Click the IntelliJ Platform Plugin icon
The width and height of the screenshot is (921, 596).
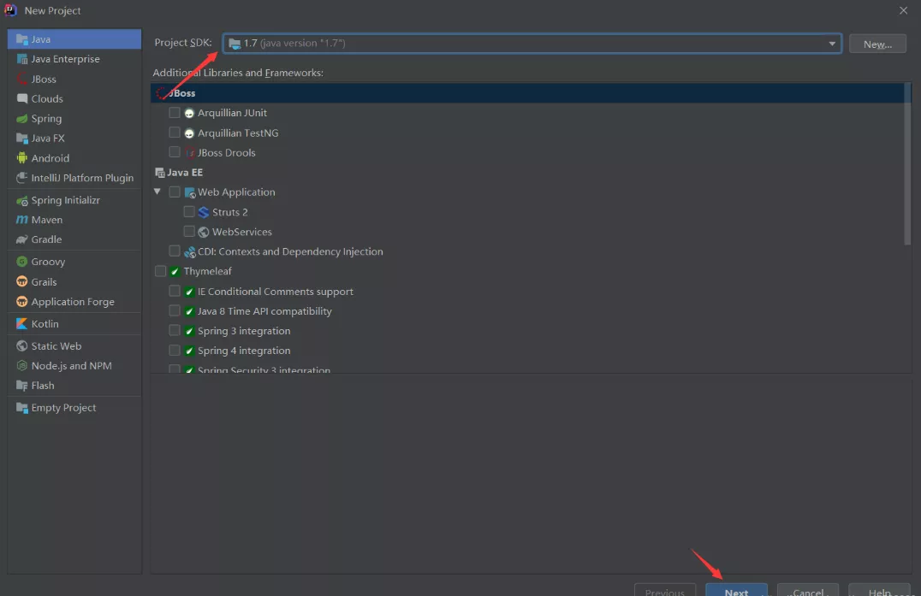[x=22, y=178]
